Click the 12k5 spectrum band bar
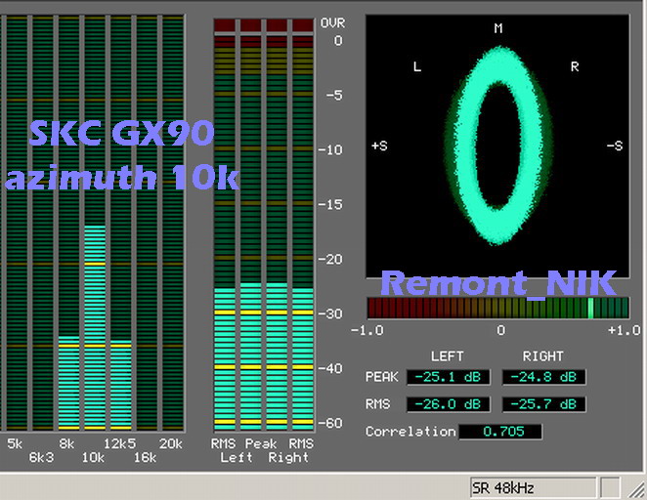The height and width of the screenshot is (500, 647). pos(120,385)
